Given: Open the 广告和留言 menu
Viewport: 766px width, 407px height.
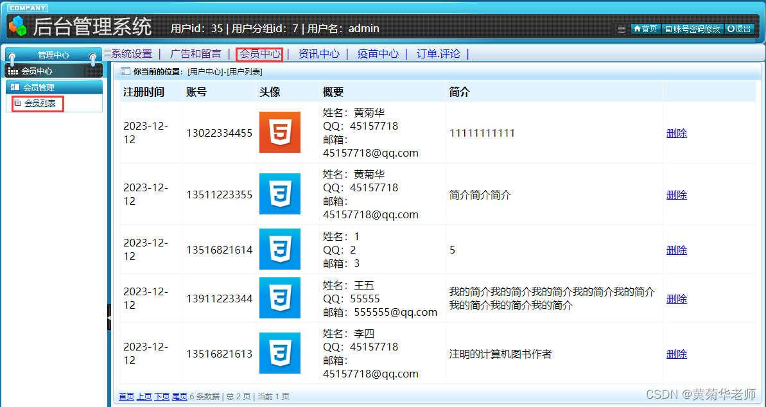Looking at the screenshot, I should 195,54.
